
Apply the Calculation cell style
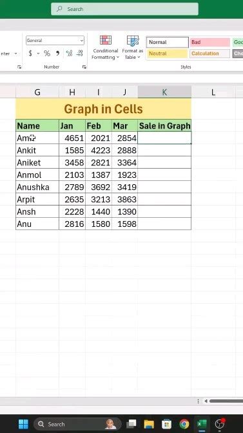[x=209, y=54]
